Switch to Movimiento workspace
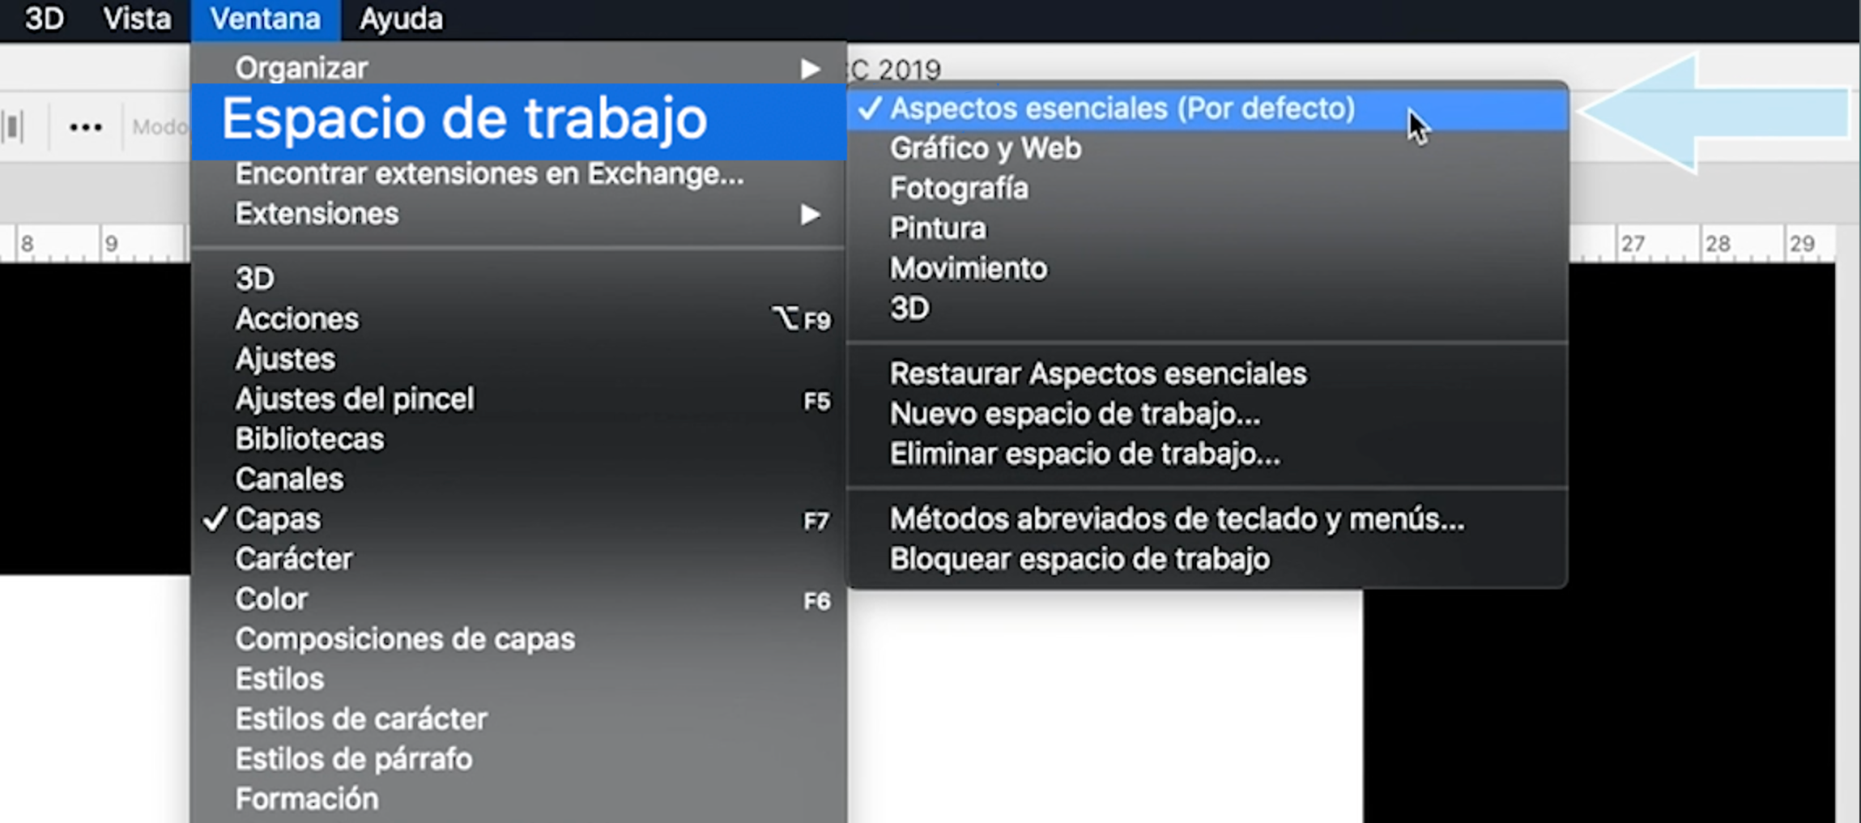This screenshot has height=823, width=1861. (1207, 269)
